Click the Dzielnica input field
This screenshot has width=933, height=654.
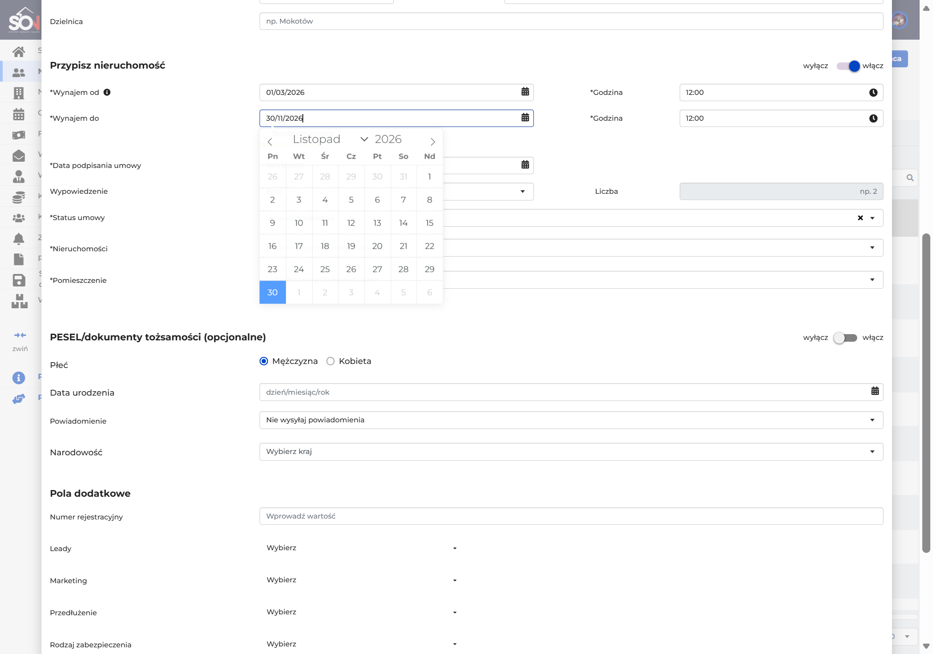coord(571,21)
